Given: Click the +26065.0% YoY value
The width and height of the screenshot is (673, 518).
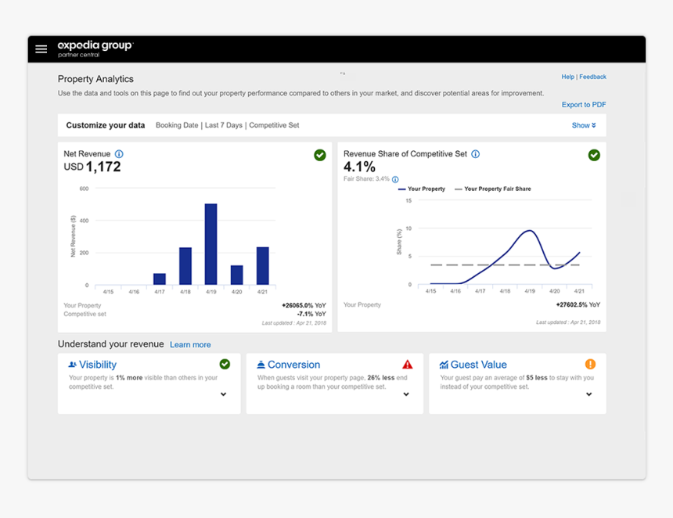Looking at the screenshot, I should (x=304, y=306).
